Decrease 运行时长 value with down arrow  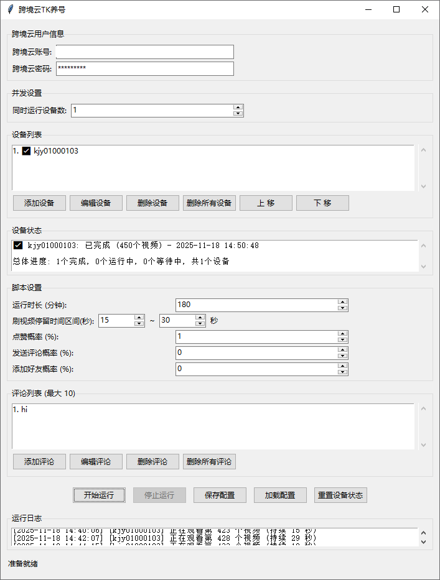click(342, 308)
